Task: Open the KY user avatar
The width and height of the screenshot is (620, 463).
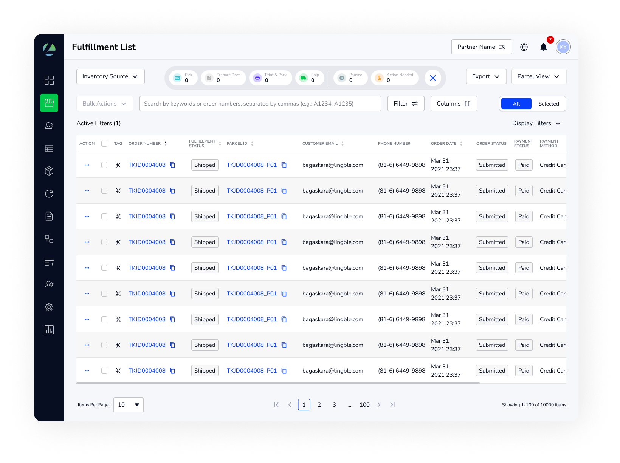Action: 563,47
